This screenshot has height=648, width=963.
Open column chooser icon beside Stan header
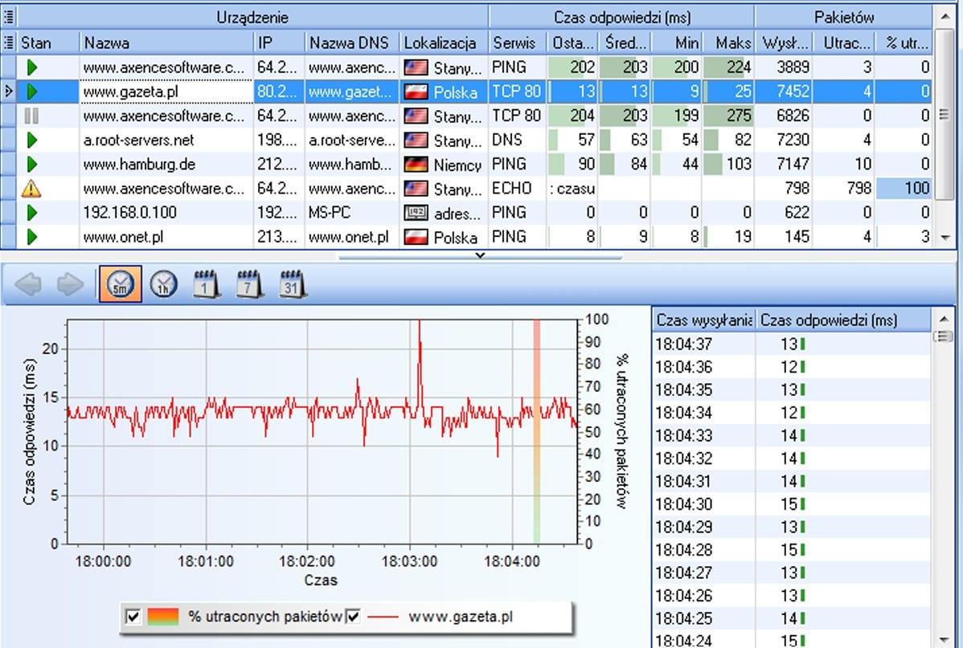pos(9,43)
